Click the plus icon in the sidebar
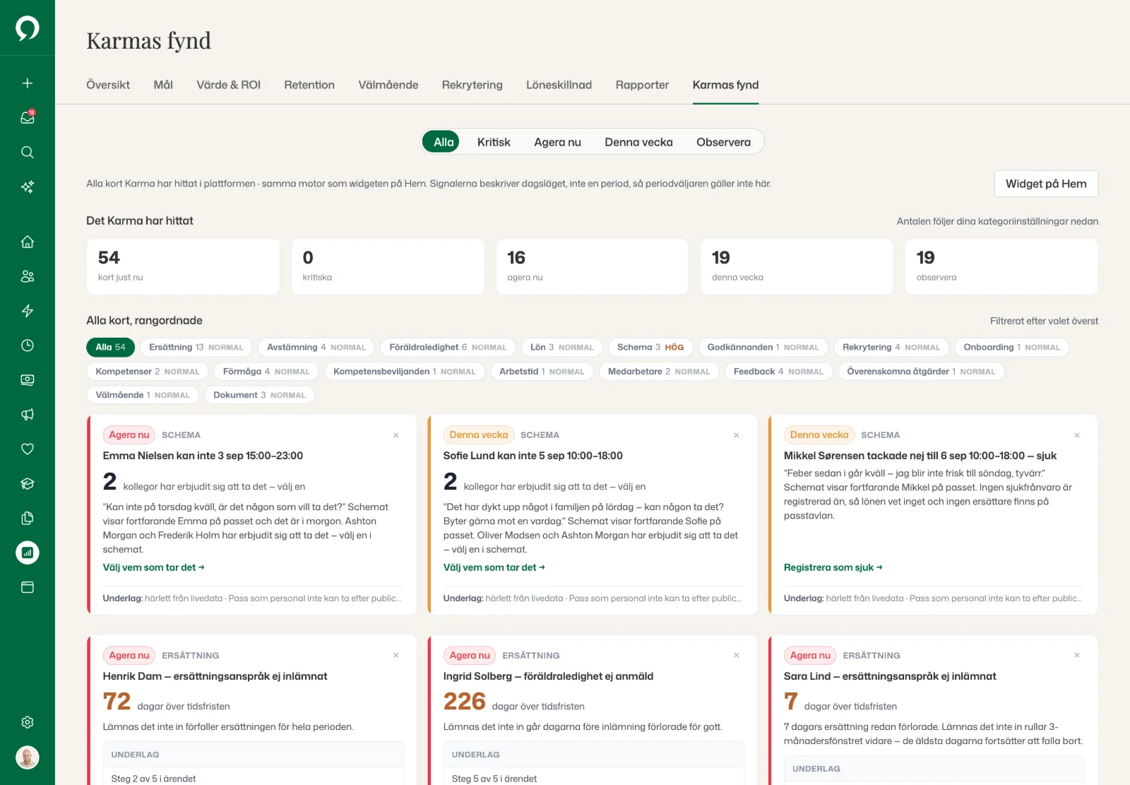Image resolution: width=1130 pixels, height=785 pixels. 27,83
